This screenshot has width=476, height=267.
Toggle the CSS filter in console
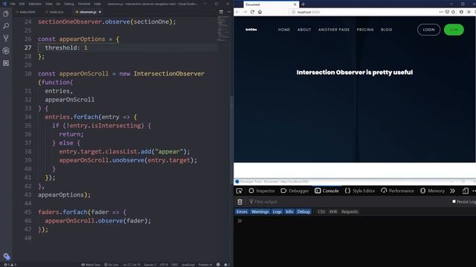click(321, 211)
